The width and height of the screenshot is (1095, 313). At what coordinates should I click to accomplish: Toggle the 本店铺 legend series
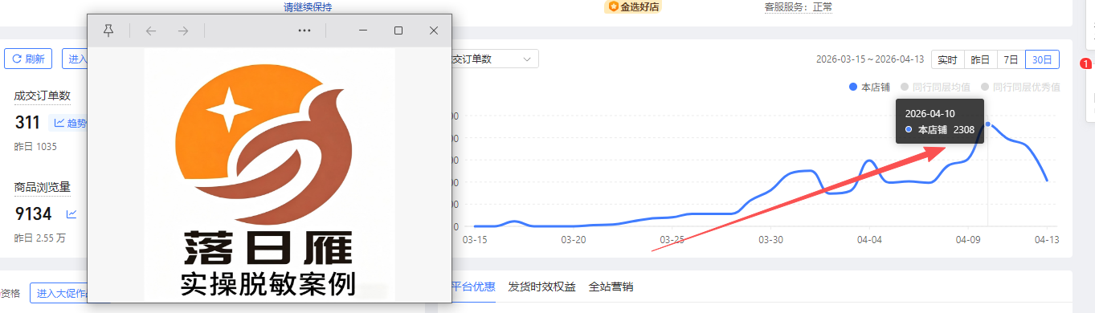(870, 87)
